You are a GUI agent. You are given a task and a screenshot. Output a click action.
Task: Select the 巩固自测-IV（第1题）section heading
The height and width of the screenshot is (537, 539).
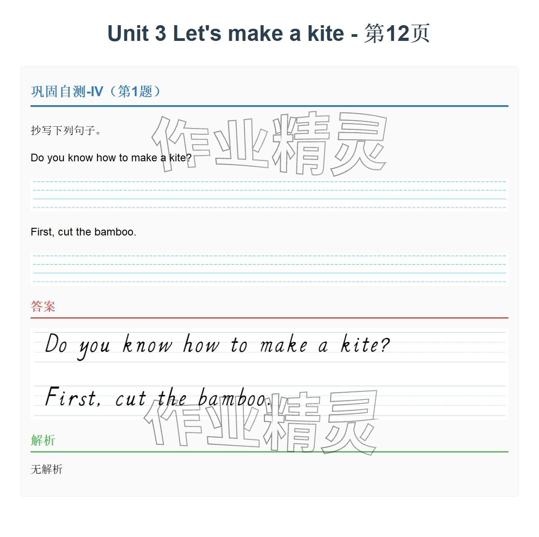pos(96,92)
